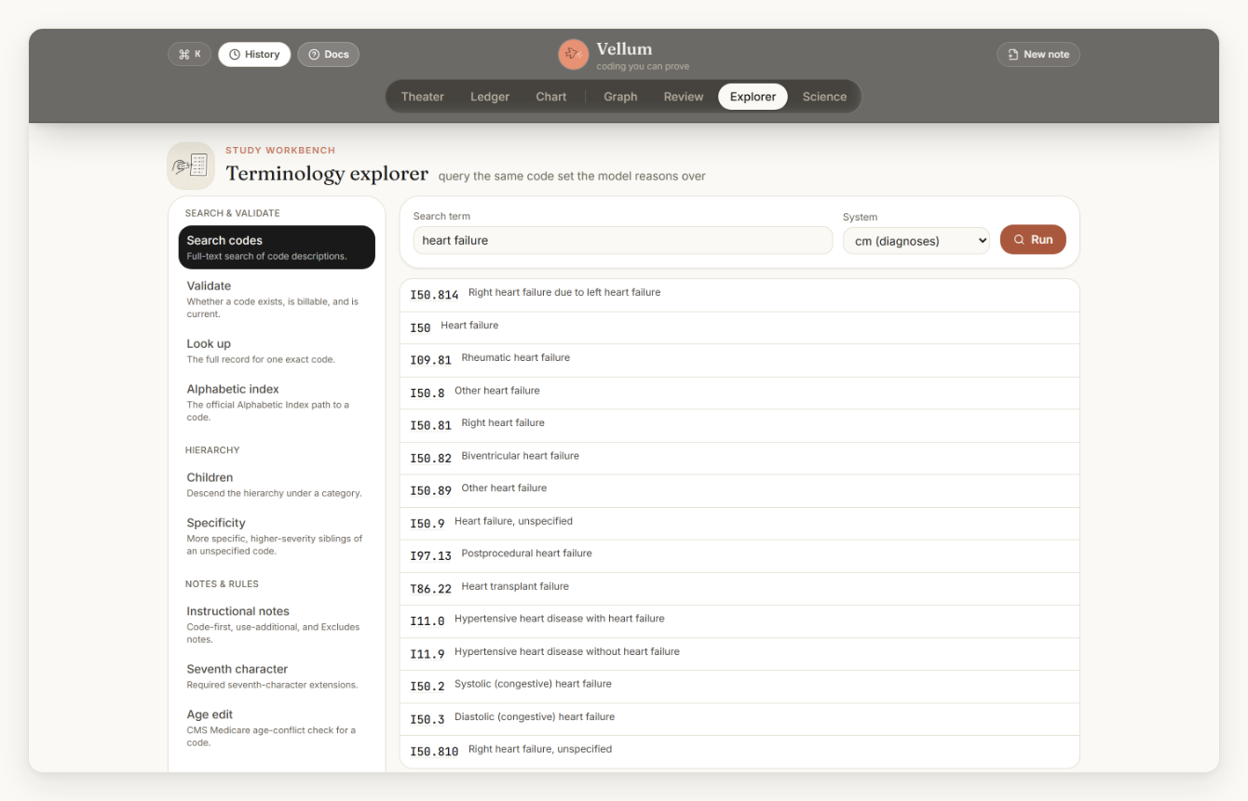Click result I11.0 Hypertensive heart disease with failure
1248x801 pixels.
tap(739, 621)
